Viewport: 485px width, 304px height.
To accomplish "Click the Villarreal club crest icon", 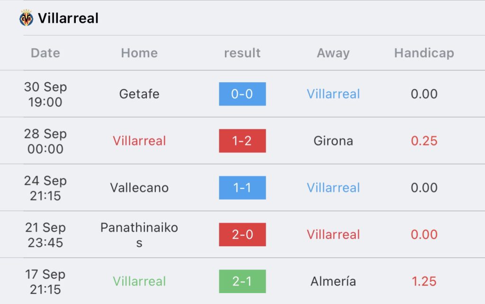I will (27, 18).
